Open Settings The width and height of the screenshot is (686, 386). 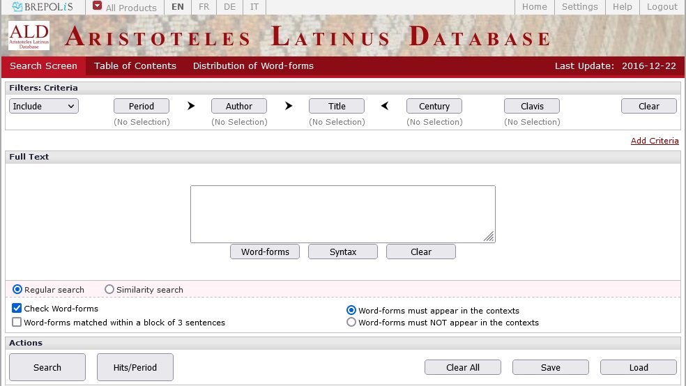click(x=580, y=7)
